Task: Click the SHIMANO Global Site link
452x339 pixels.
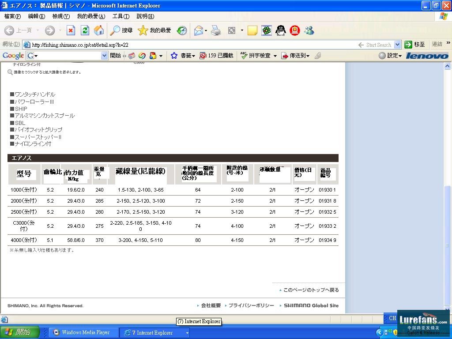Action: (311, 305)
